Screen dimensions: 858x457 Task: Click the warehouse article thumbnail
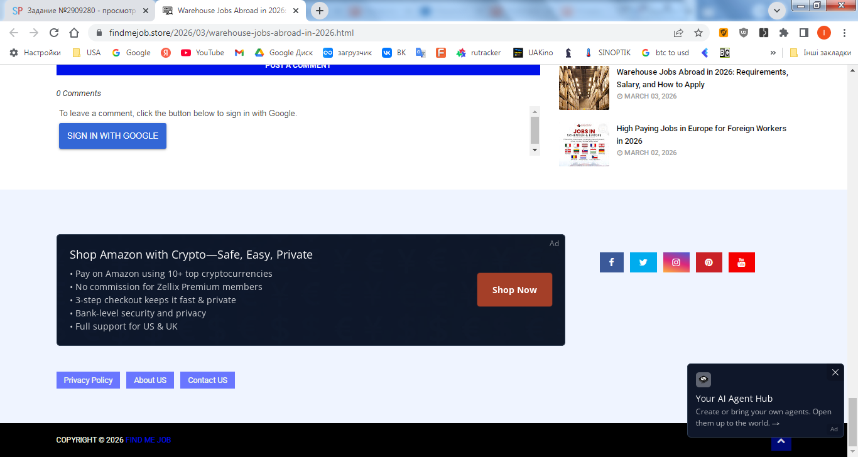tap(584, 87)
